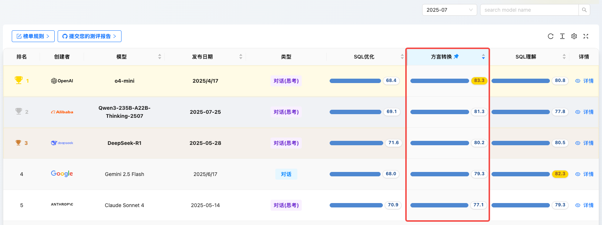Unpin the 方言转换 column pin icon
Viewport: 602px width, 225px height.
[x=456, y=56]
